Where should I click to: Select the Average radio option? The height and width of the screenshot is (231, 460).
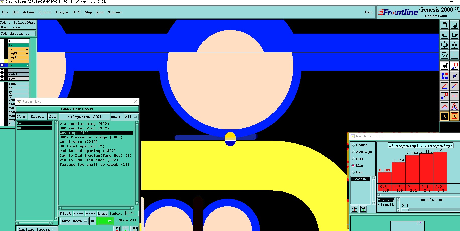(353, 152)
